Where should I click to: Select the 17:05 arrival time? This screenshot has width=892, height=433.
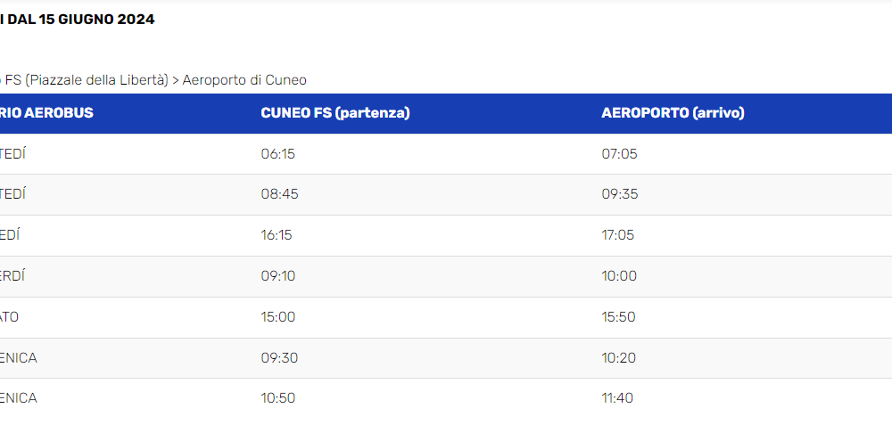(618, 235)
